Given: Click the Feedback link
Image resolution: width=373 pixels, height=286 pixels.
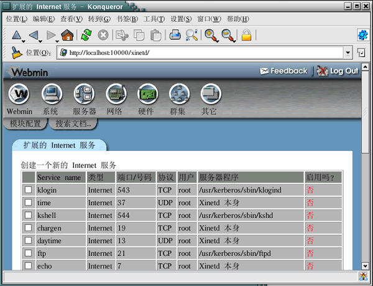Looking at the screenshot, I should click(283, 71).
